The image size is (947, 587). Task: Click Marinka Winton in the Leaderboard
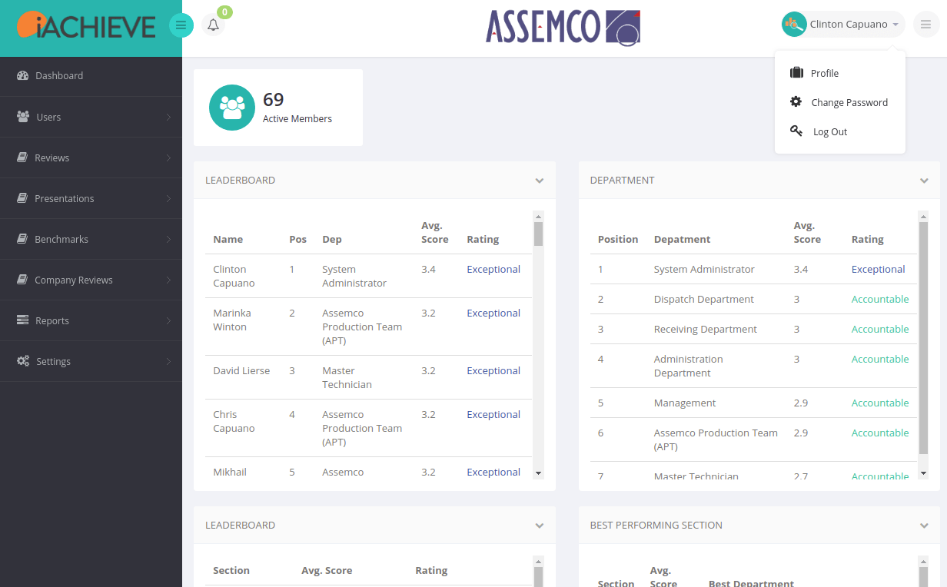tap(232, 320)
